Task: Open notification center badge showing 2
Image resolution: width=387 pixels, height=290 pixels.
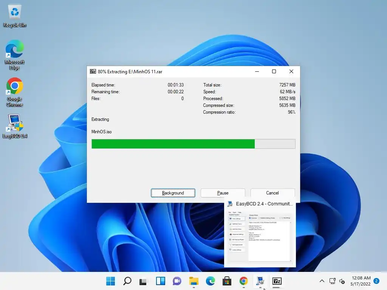Action: pos(376,281)
